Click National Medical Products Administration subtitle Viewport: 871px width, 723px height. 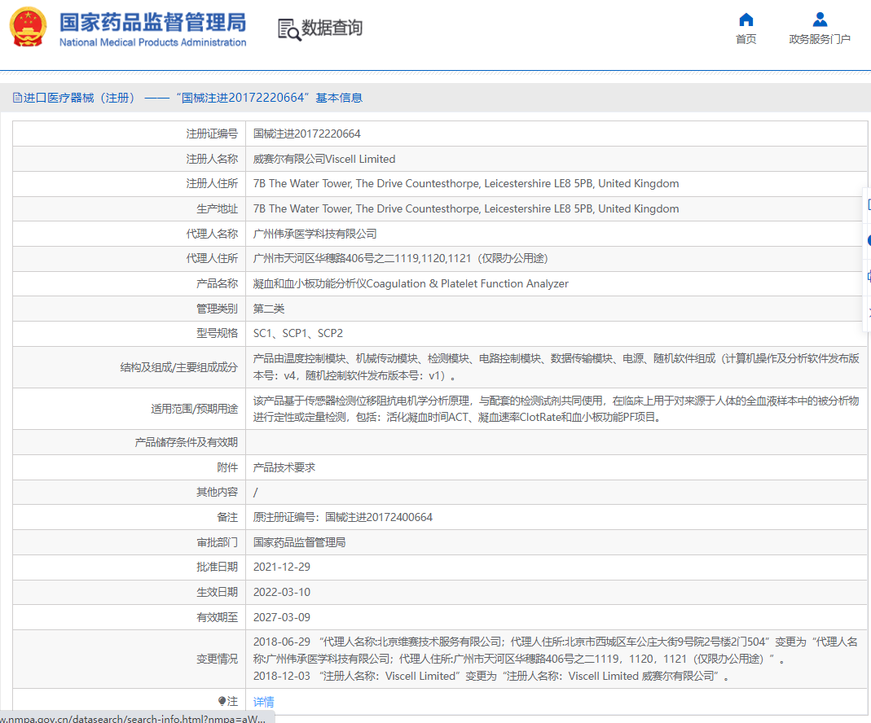[x=152, y=42]
